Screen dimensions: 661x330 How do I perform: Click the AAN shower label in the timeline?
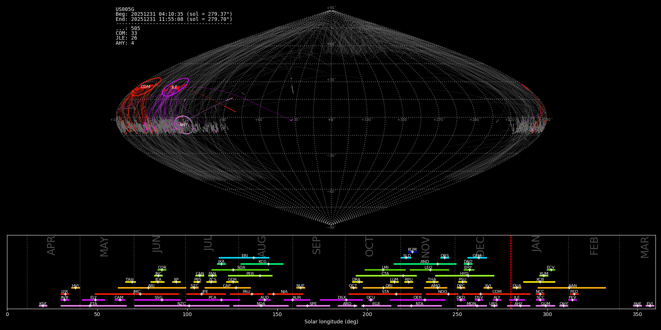click(572, 286)
